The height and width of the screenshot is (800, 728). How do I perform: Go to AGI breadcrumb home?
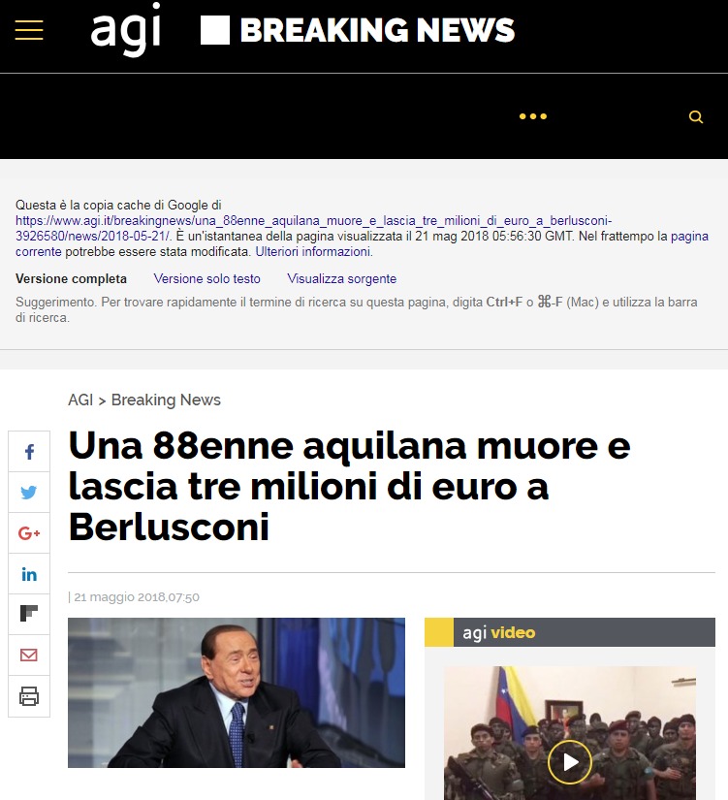coord(80,400)
